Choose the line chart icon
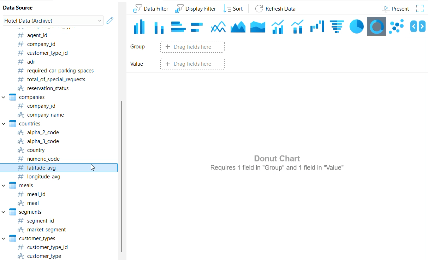This screenshot has height=260, width=428. click(x=218, y=26)
